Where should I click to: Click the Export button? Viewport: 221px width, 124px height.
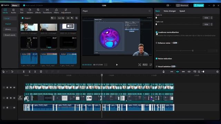(199, 6)
